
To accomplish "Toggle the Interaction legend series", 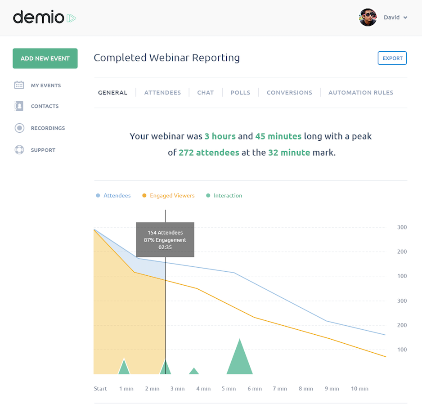I will tap(224, 195).
